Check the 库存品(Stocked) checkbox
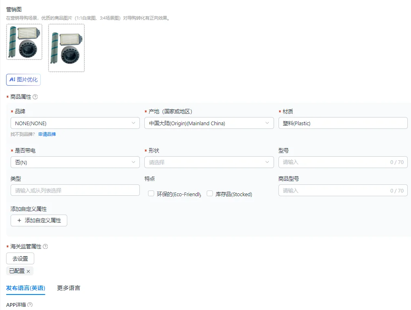The image size is (411, 310). [210, 194]
